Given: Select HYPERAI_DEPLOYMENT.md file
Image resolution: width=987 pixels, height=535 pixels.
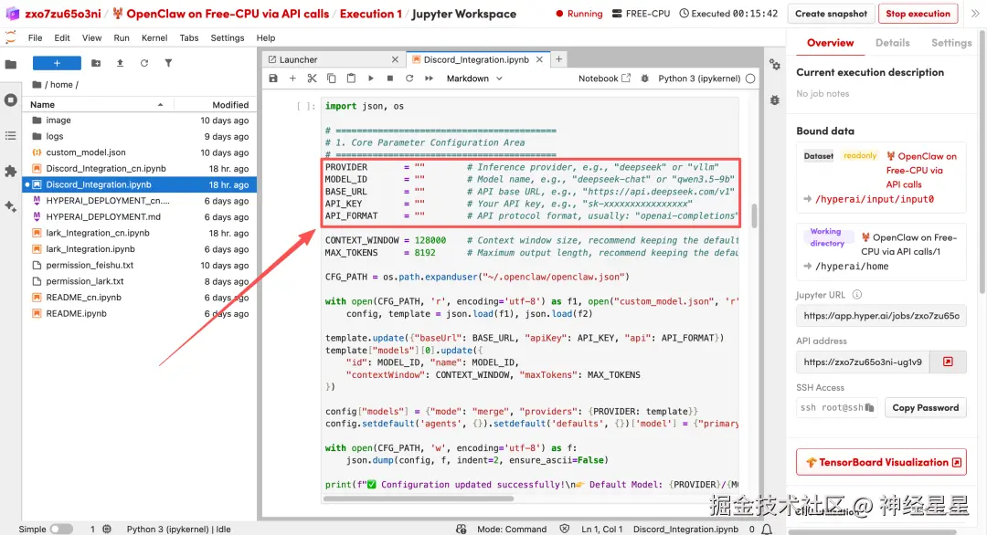Looking at the screenshot, I should click(139, 216).
